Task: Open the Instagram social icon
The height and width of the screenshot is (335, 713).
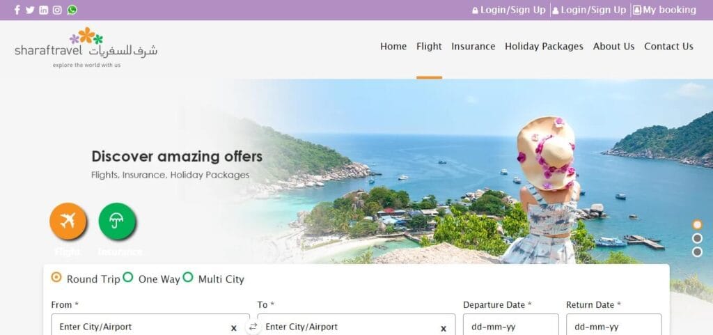Action: pyautogui.click(x=57, y=10)
